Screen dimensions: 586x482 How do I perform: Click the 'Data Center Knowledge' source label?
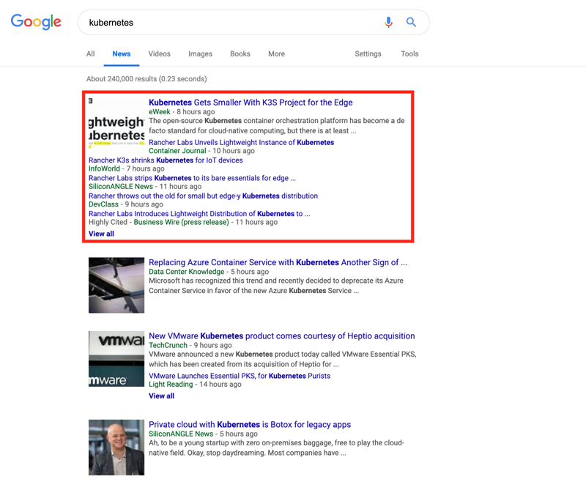click(x=187, y=272)
